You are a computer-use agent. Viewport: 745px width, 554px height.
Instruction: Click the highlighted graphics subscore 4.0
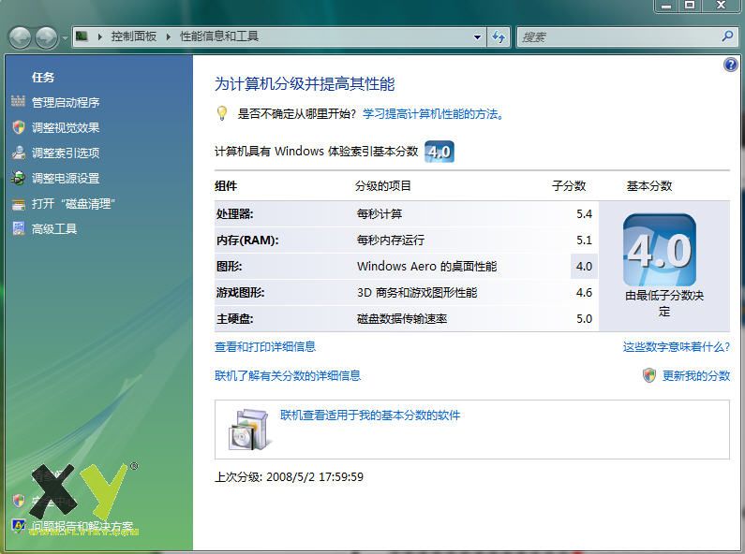(x=584, y=266)
